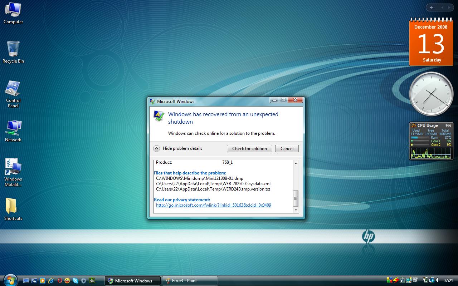Viewport: 458px width, 286px height.
Task: Click the details scrollbar down arrow
Action: [x=296, y=210]
